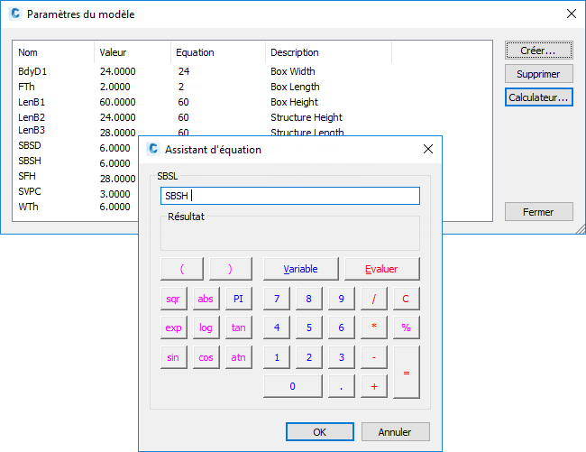Click the Variable button in equation assistant
Viewport: 586px width, 452px height.
[300, 269]
